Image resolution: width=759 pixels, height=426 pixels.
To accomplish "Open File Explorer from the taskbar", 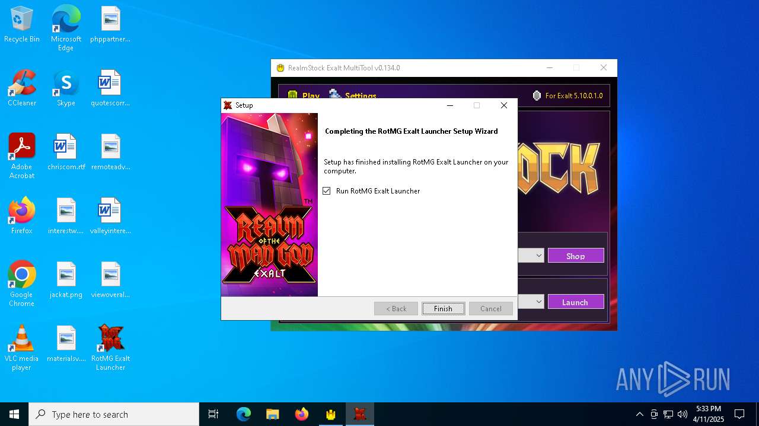I will tap(273, 414).
